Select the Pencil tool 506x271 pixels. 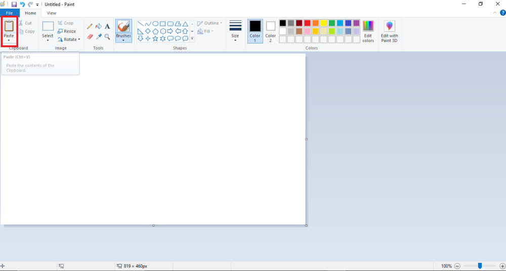click(x=90, y=26)
